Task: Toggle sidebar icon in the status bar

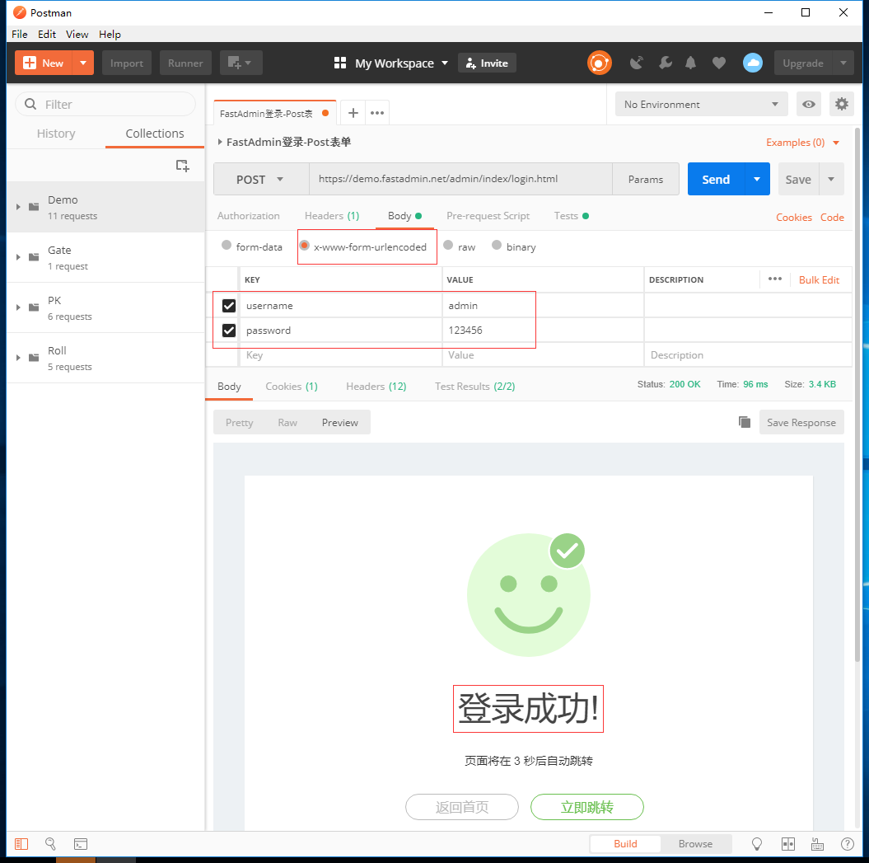Action: click(x=21, y=843)
